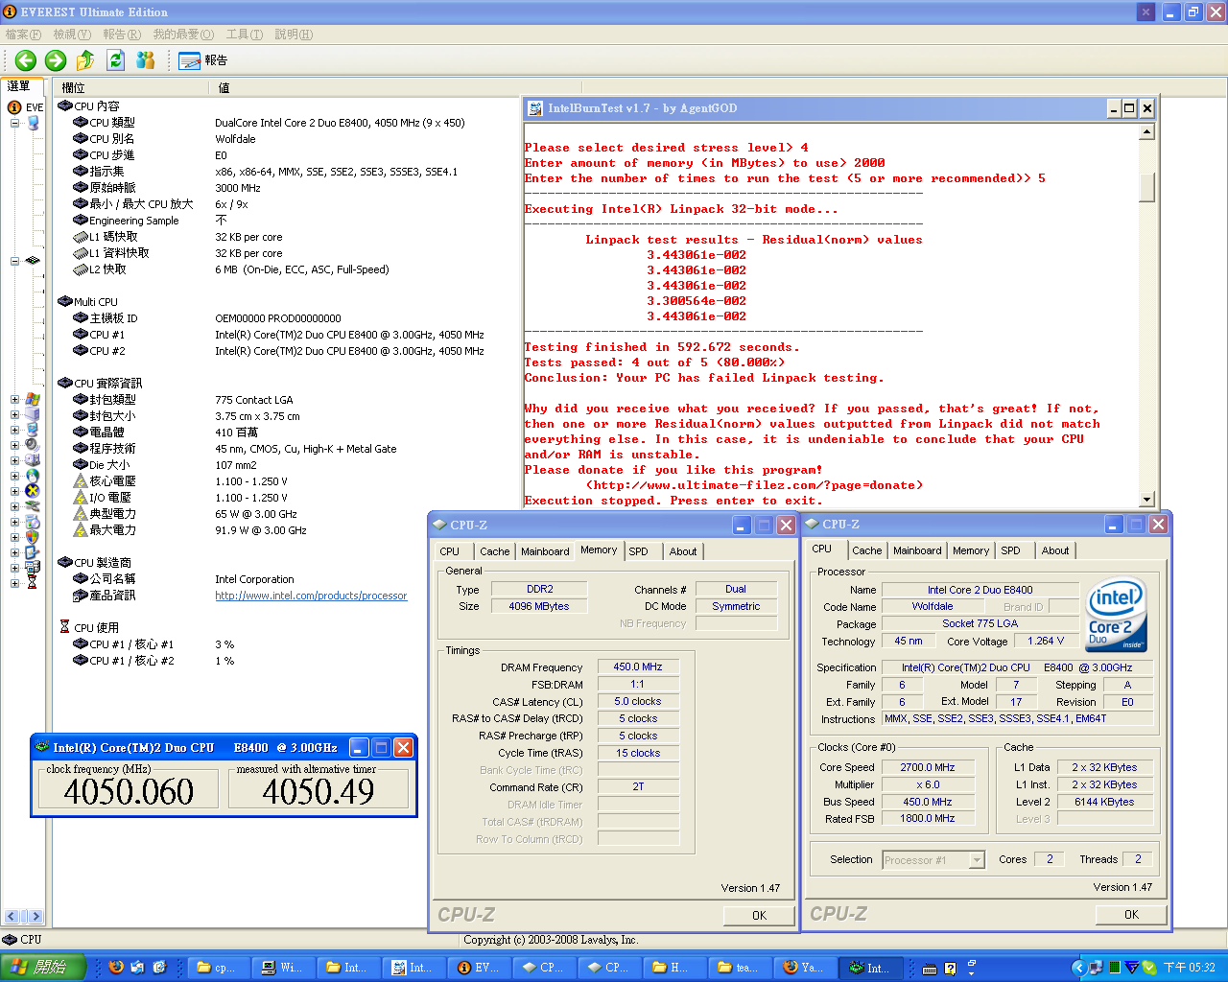Open the 我的最愛(O) menu
Viewport: 1228px width, 982px height.
183,35
